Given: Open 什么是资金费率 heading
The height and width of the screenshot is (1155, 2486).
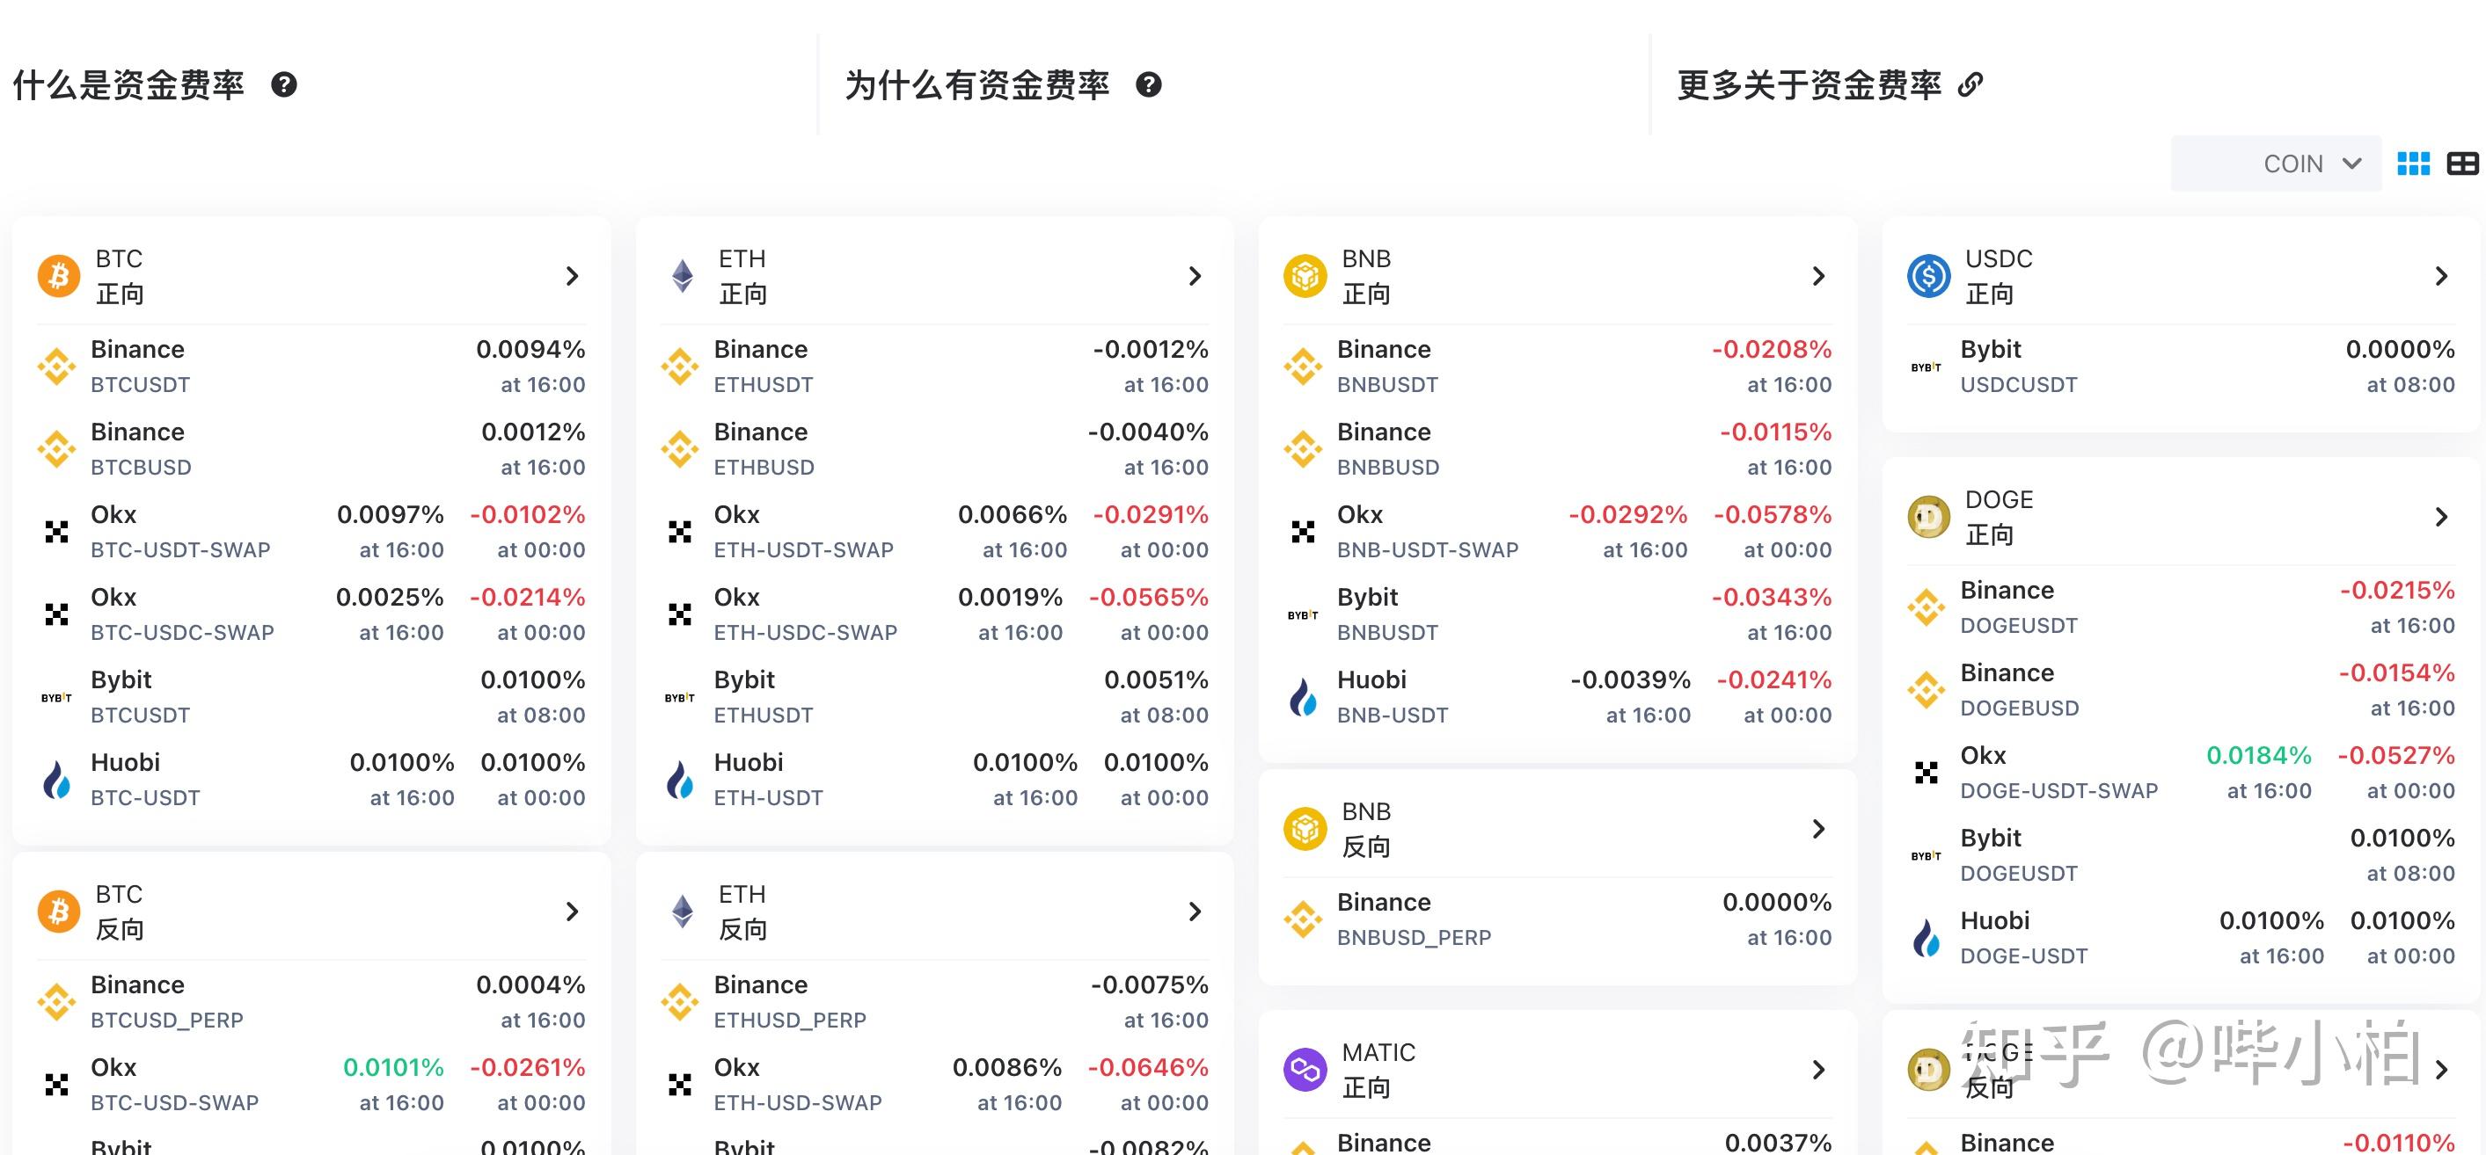Looking at the screenshot, I should click(x=128, y=85).
